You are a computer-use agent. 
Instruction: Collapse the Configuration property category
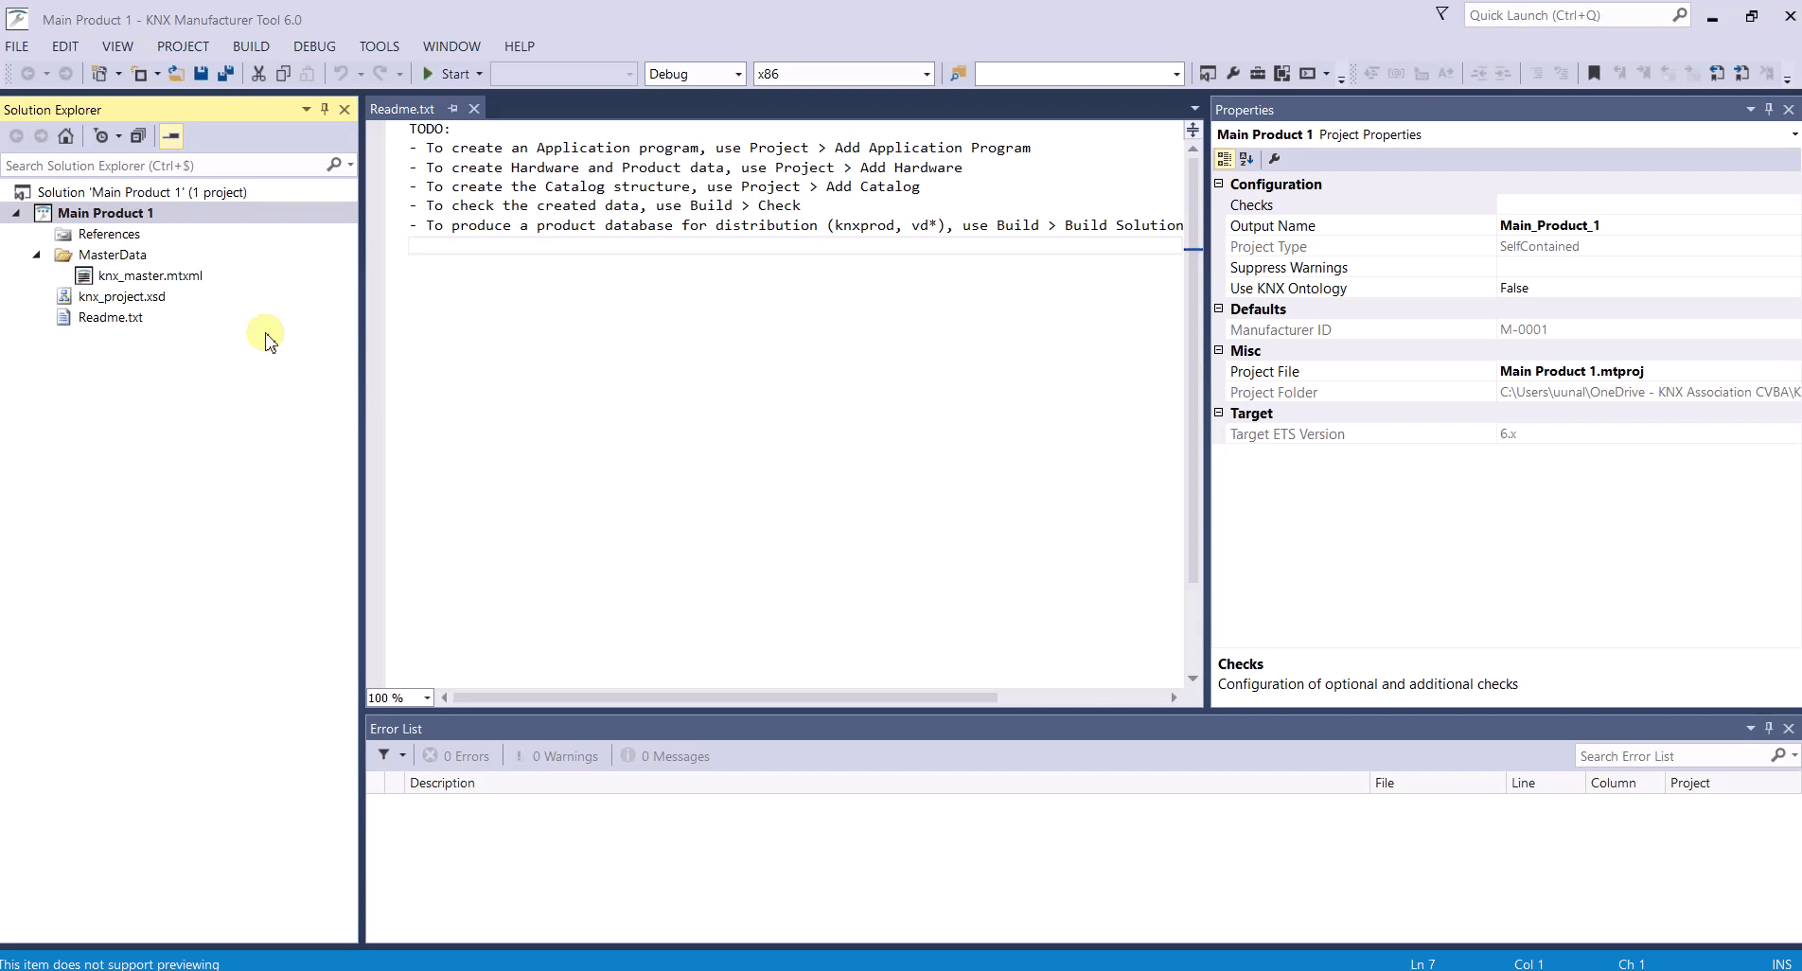1219,184
